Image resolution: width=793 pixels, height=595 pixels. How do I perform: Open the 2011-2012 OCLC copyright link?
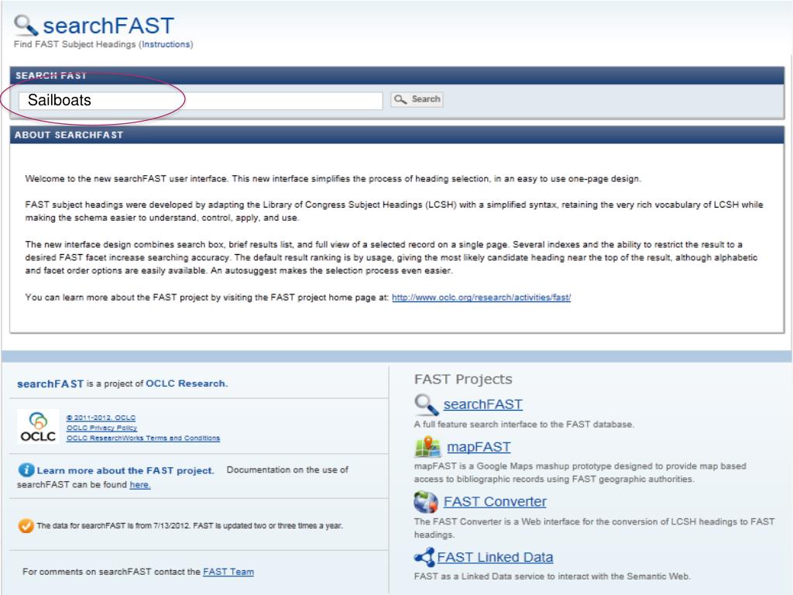click(101, 418)
